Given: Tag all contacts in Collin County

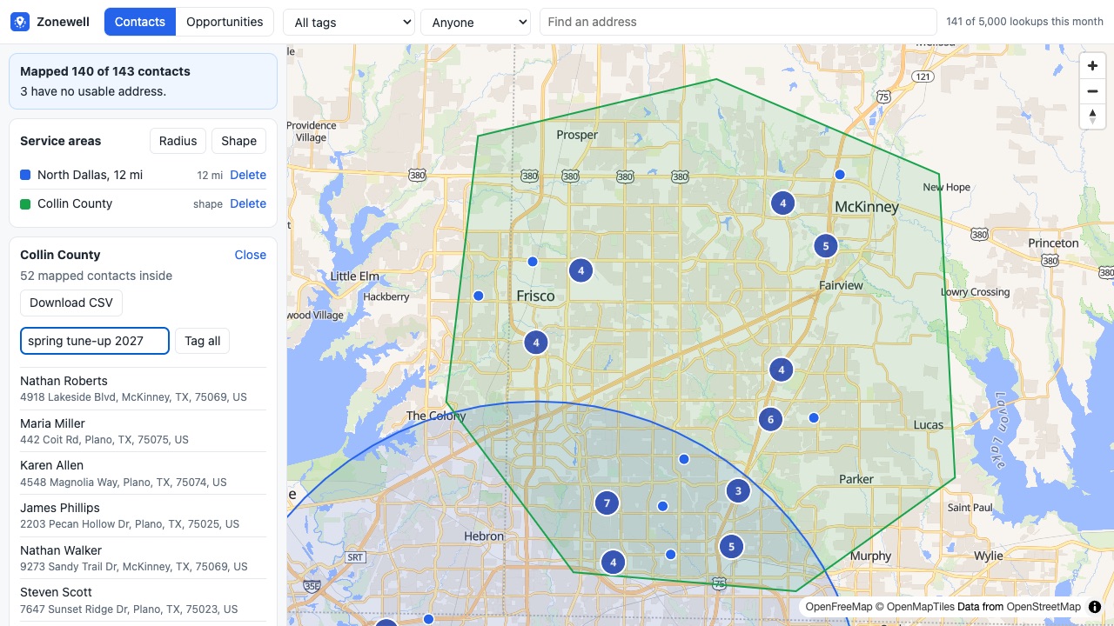Looking at the screenshot, I should tap(203, 341).
